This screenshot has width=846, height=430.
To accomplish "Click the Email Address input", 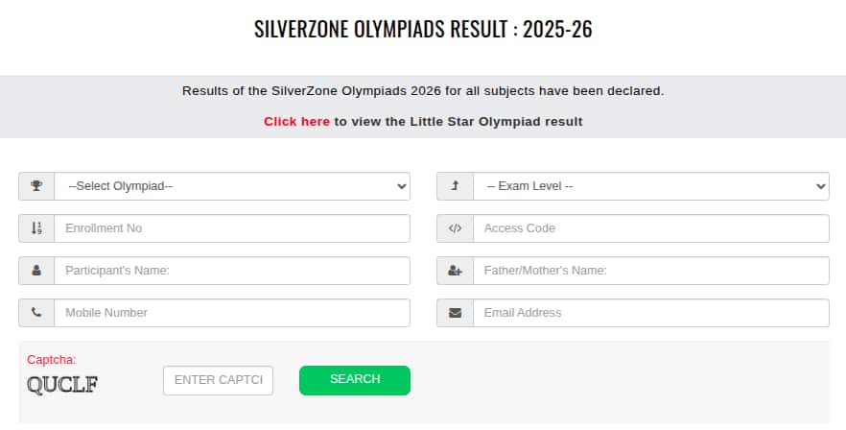I will (x=650, y=313).
